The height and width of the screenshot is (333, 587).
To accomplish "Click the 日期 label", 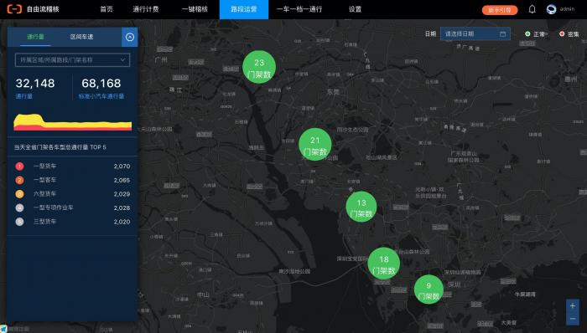I will coord(430,34).
